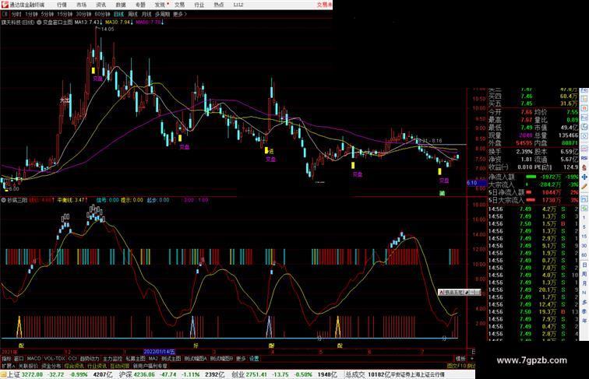
Task: Click the round icon beside 秒飘三阳 indicator
Action: (4, 200)
